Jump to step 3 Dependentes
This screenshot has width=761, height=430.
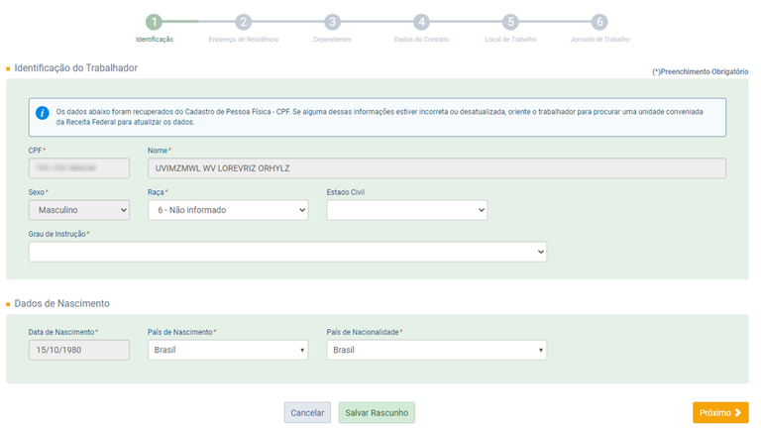click(x=332, y=22)
